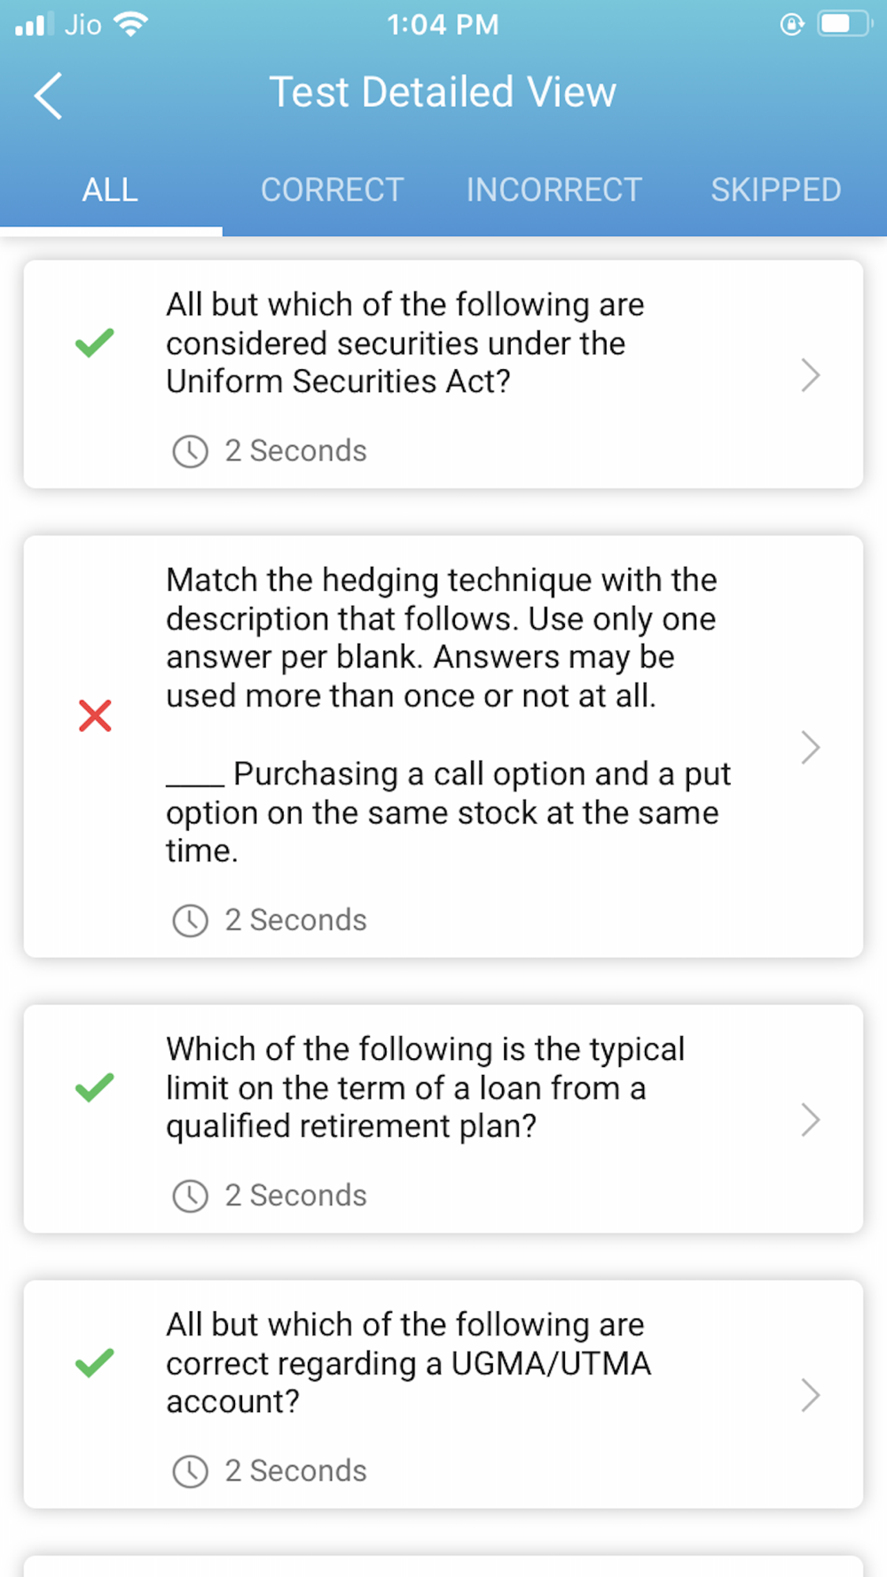The width and height of the screenshot is (887, 1577).
Task: Tap clock icon on hedging technique card
Action: (190, 921)
